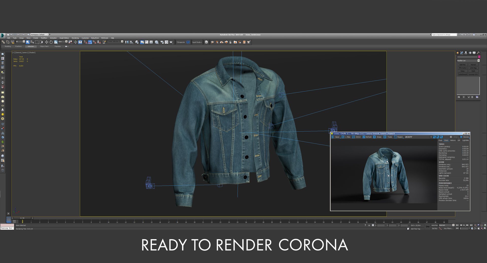The image size is (487, 263).
Task: Open the selection filter 'All' dropdown
Action: (x=20, y=42)
